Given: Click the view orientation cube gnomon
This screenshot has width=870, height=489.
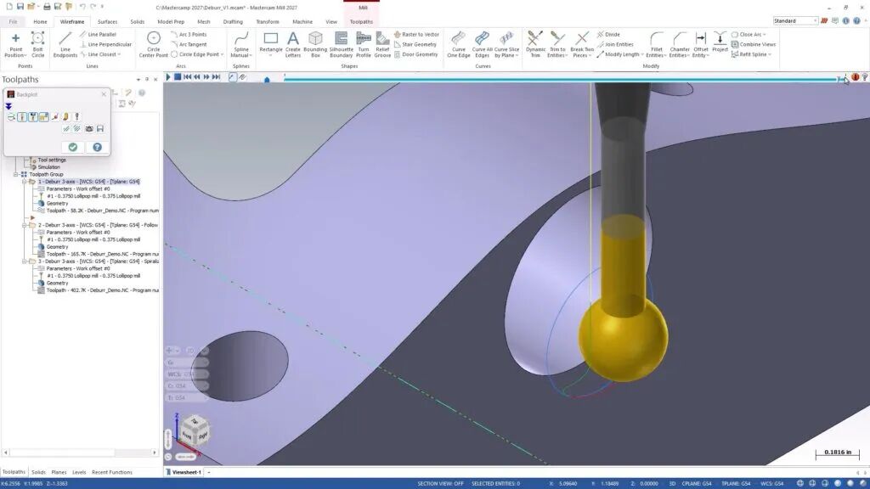Looking at the screenshot, I should 195,430.
